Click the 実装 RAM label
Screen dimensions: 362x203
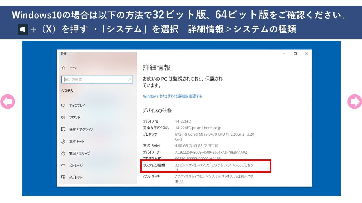[151, 146]
